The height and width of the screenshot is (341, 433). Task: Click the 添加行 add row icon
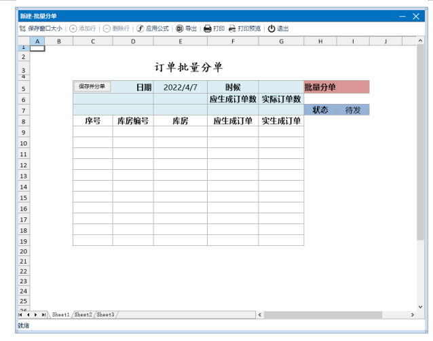click(x=73, y=29)
